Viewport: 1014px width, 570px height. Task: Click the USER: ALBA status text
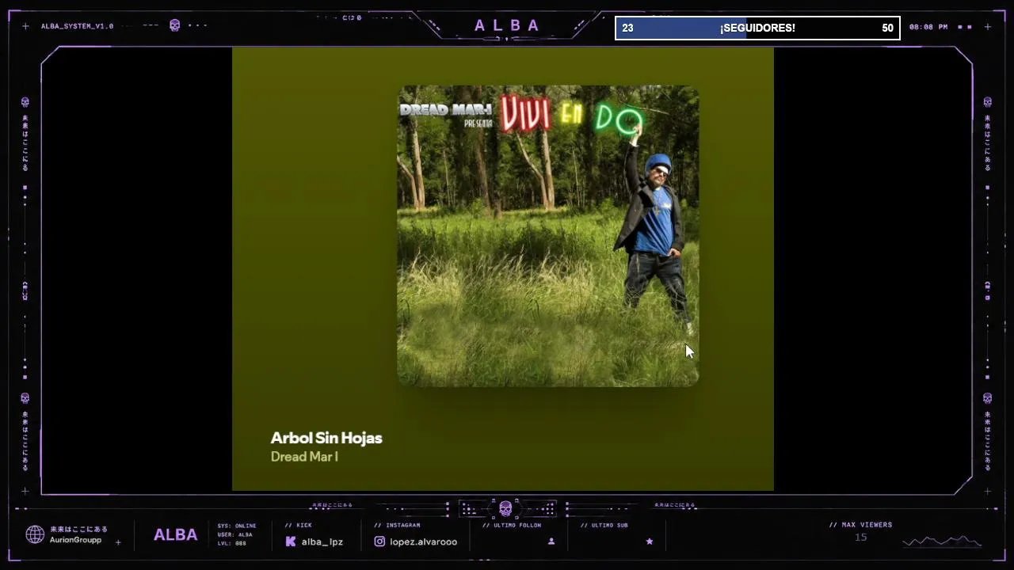234,534
